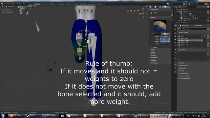Open the Blend mode dropdown
Viewport: 210px width, 118px height.
(x=165, y=44)
